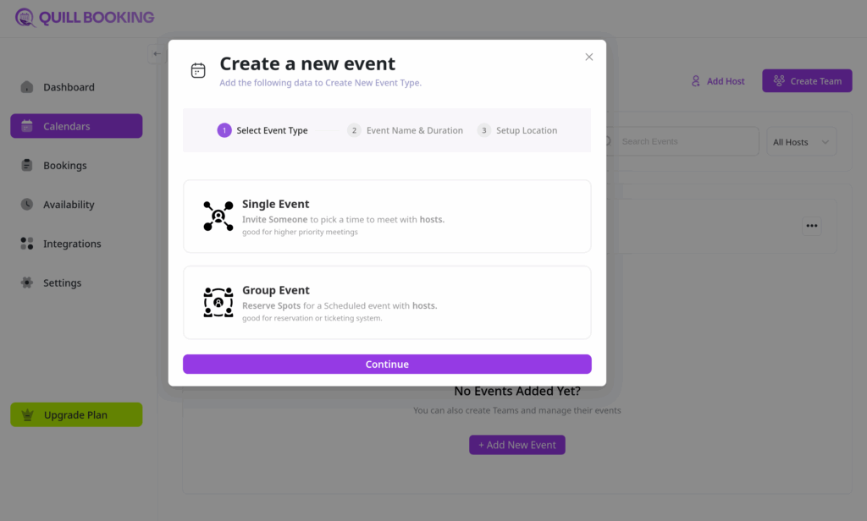Select the Single Event option card
867x521 pixels.
(387, 216)
